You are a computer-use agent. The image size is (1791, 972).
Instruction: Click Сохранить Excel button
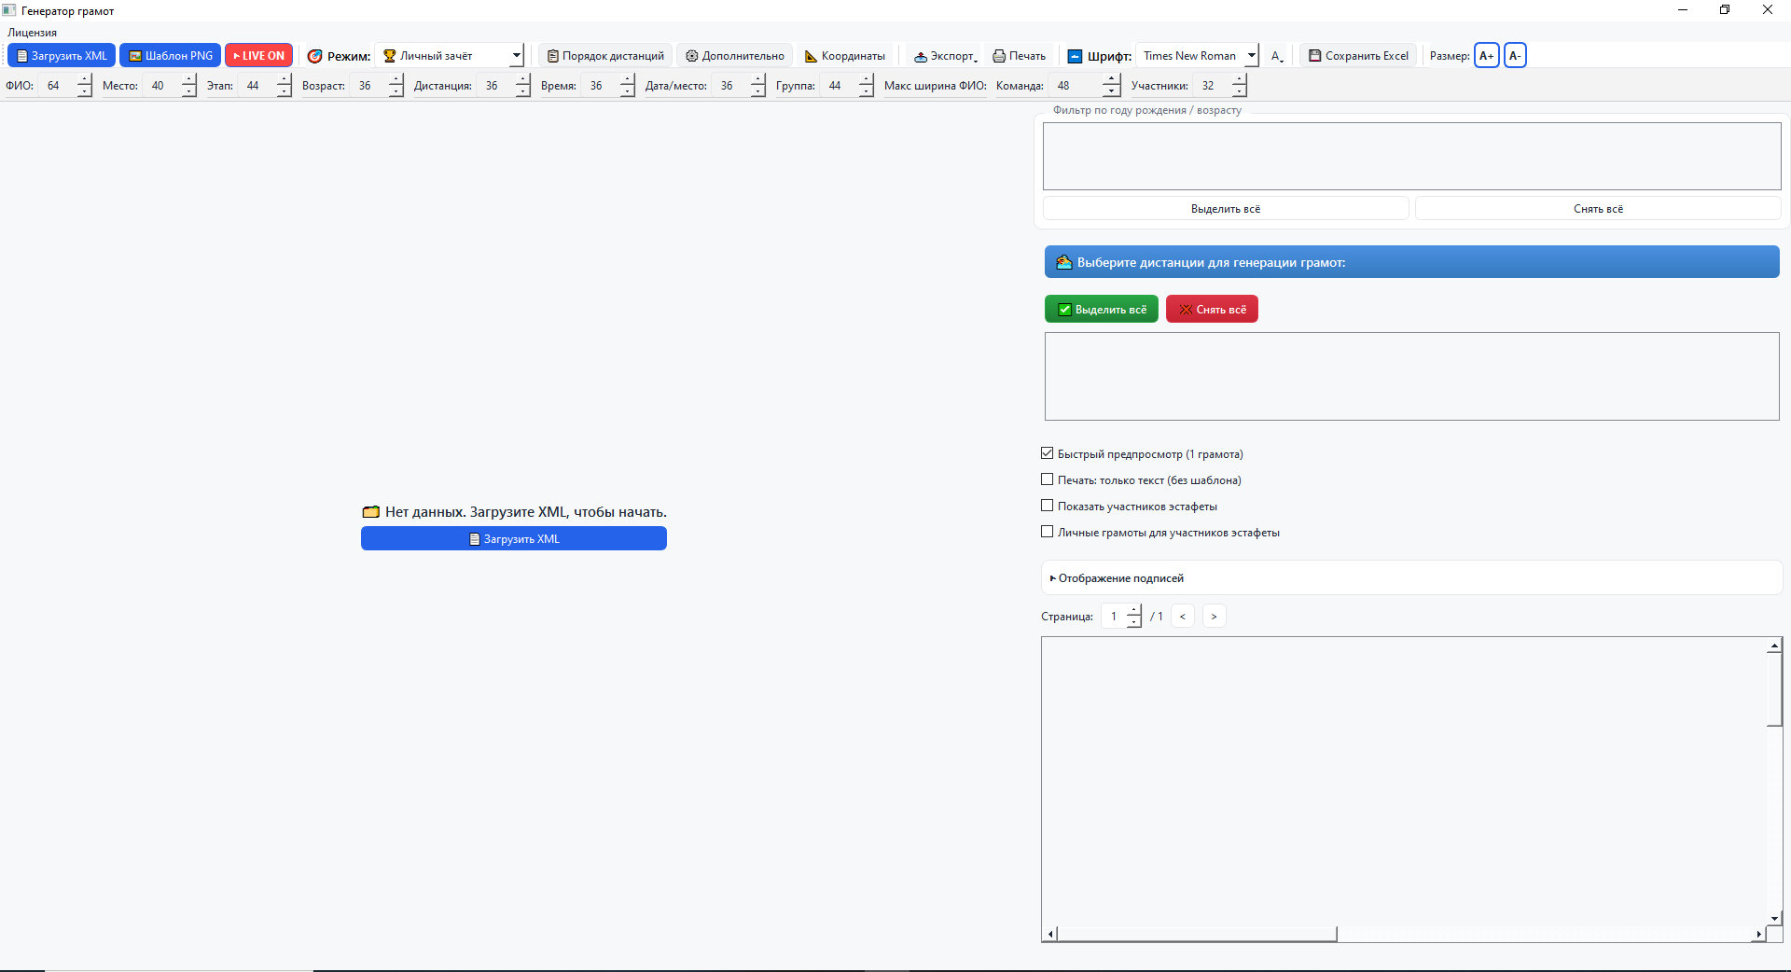tap(1358, 56)
